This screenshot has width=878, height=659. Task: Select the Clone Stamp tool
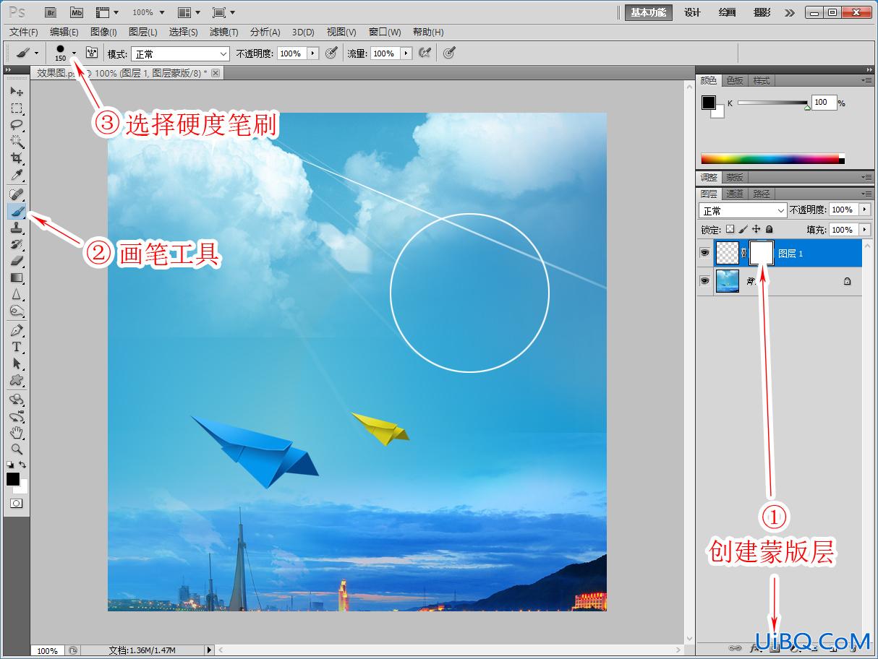(17, 228)
